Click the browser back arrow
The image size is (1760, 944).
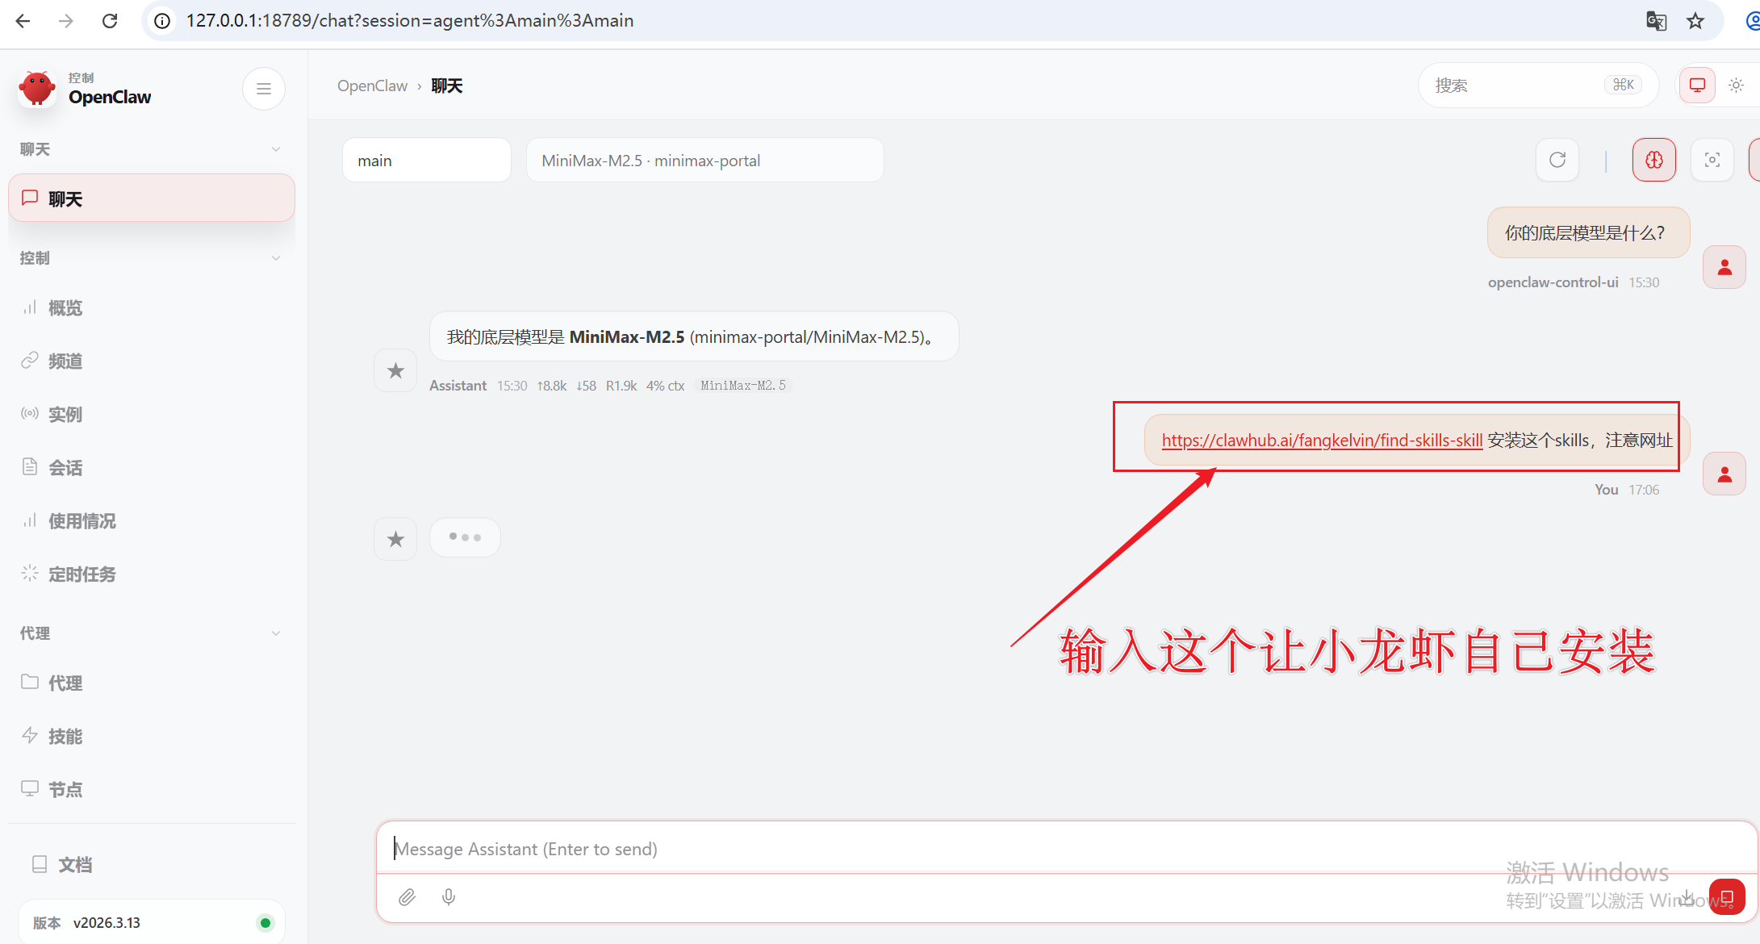click(x=23, y=21)
